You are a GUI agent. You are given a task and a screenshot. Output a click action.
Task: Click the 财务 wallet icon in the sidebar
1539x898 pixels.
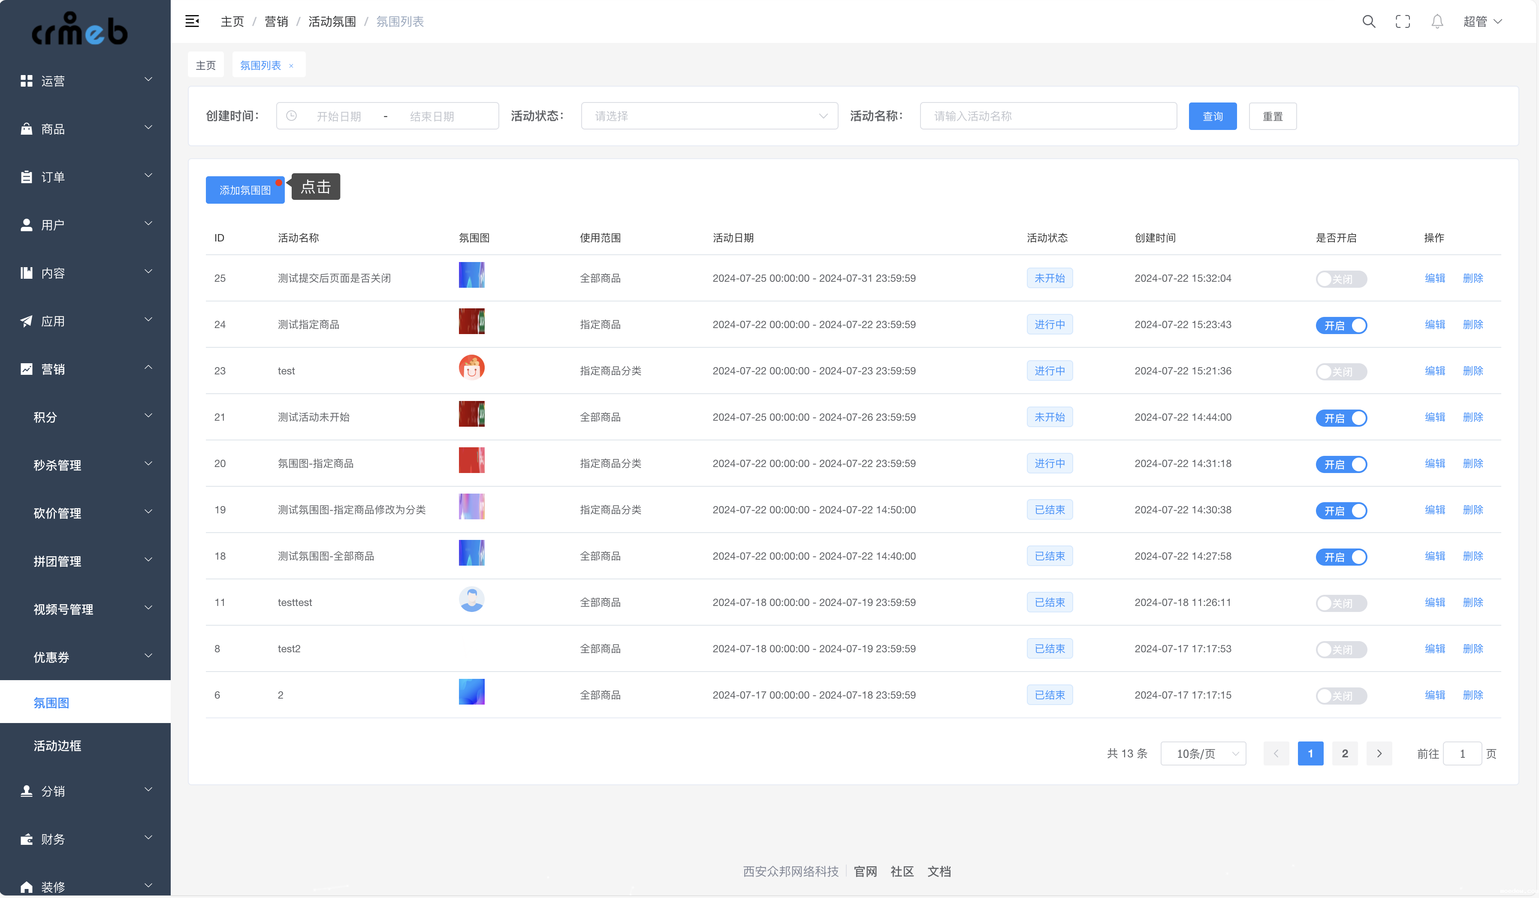click(26, 839)
